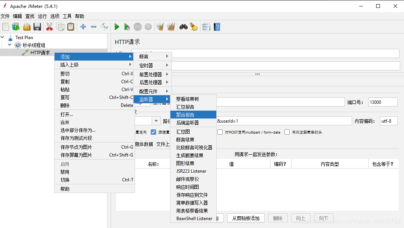Click 禁用 in the context menu
The image size is (404, 228).
point(94,172)
